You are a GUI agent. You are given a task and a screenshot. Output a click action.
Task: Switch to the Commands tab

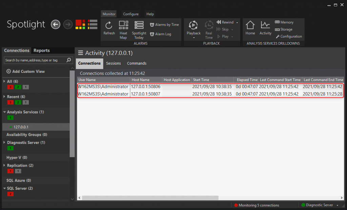click(x=137, y=63)
